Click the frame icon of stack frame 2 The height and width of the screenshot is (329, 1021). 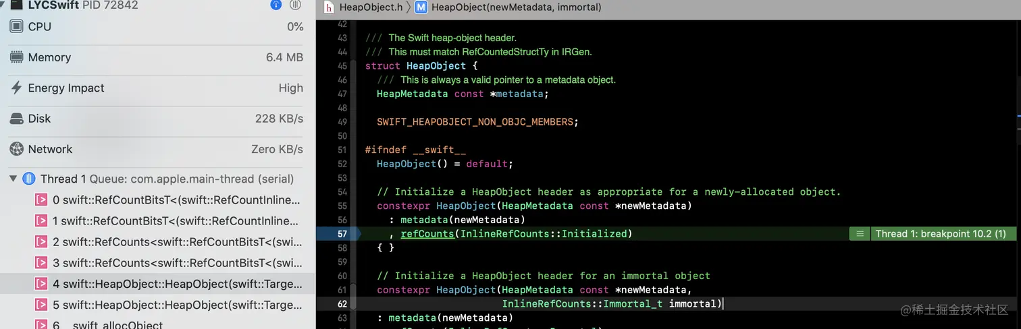41,241
